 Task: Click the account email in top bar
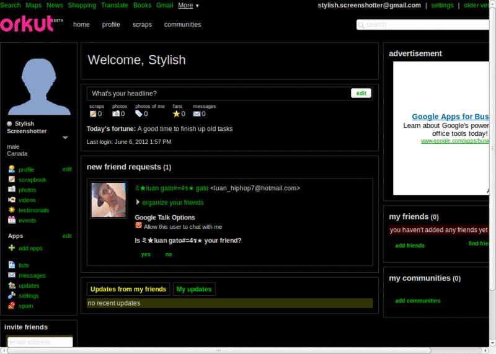point(369,6)
